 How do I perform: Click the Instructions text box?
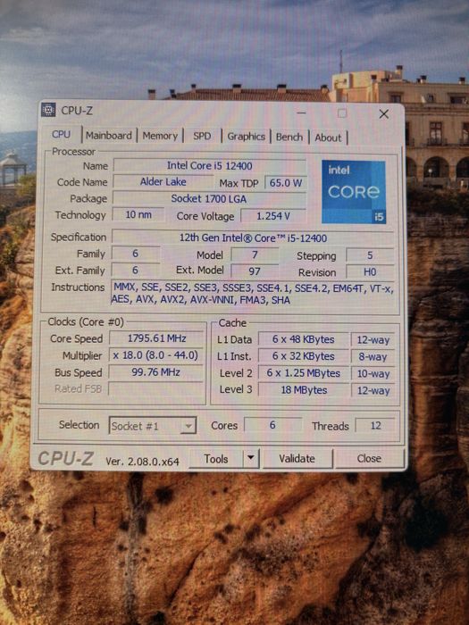point(254,294)
